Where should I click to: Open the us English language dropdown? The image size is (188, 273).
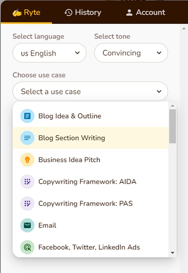pos(49,53)
